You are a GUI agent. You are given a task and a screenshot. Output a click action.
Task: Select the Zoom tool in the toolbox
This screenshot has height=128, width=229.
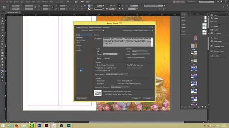tap(3, 68)
